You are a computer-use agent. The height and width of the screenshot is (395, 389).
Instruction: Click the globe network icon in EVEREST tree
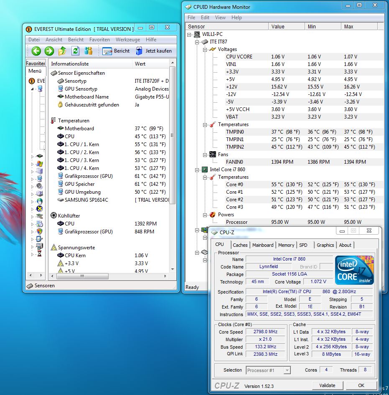[x=40, y=201]
